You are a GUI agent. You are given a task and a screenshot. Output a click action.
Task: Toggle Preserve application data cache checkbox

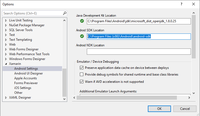tap(81, 68)
